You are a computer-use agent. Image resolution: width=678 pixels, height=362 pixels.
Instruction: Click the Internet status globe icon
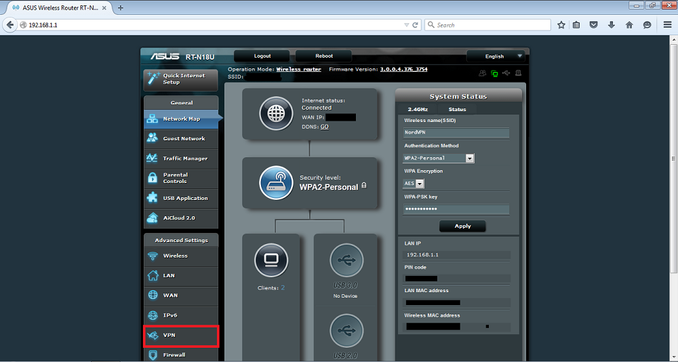pyautogui.click(x=276, y=113)
